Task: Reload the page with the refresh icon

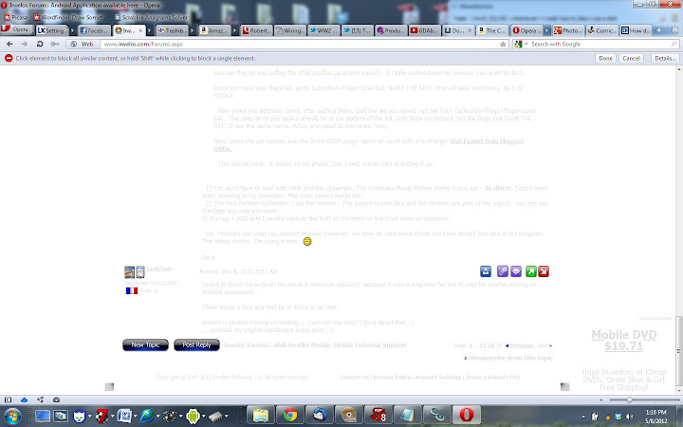Action: [x=40, y=44]
